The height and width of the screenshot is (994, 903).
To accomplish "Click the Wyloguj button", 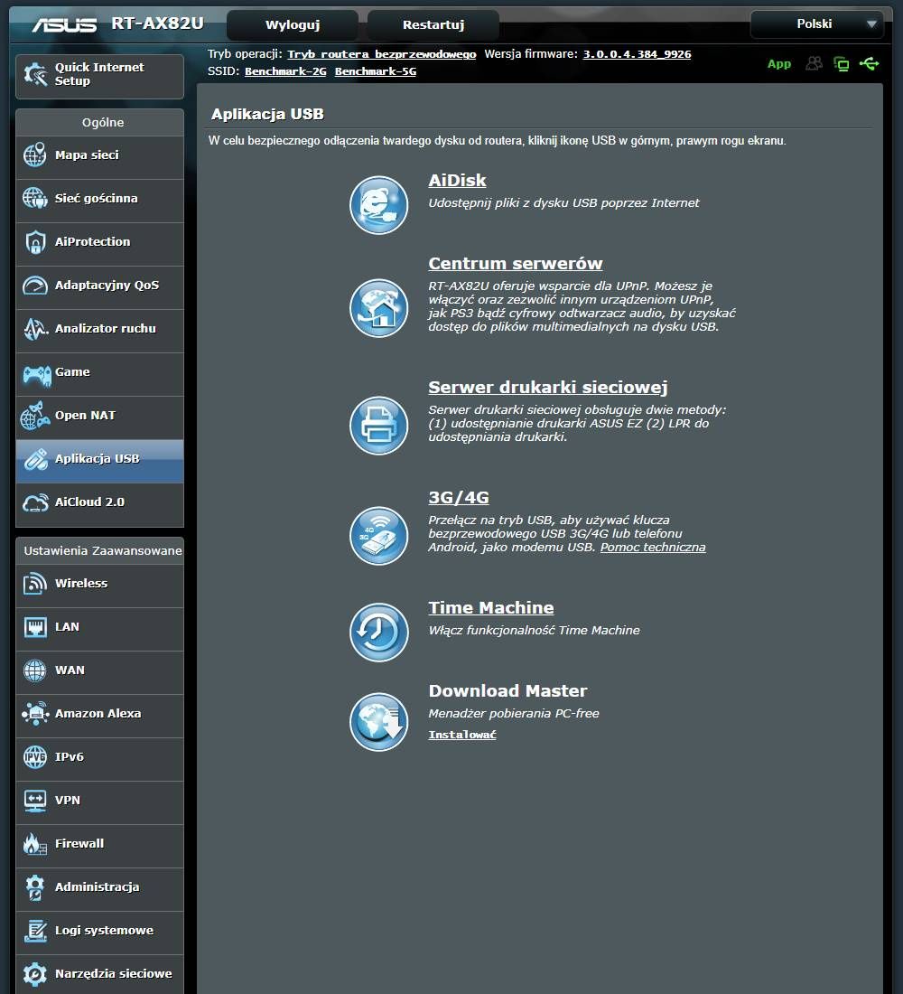I will 293,24.
